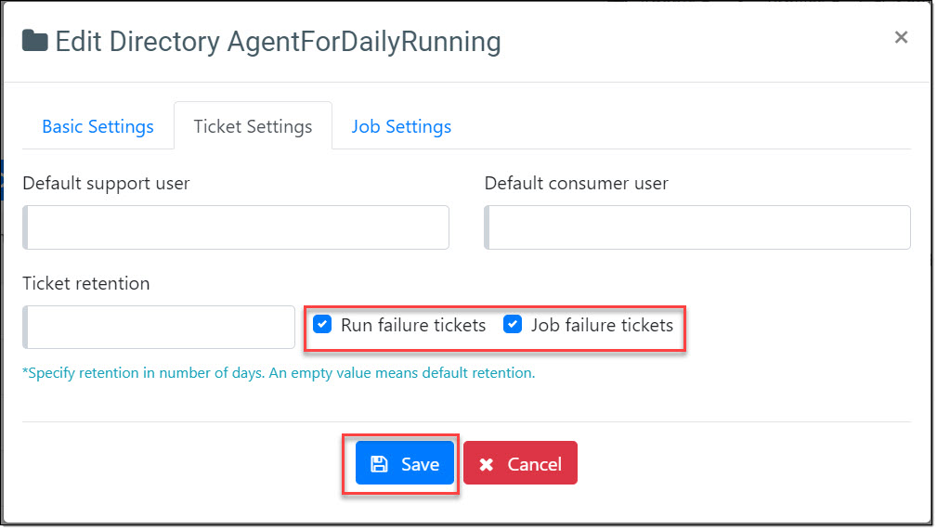The height and width of the screenshot is (530, 937).
Task: Click the Job failure tickets label text
Action: [602, 325]
